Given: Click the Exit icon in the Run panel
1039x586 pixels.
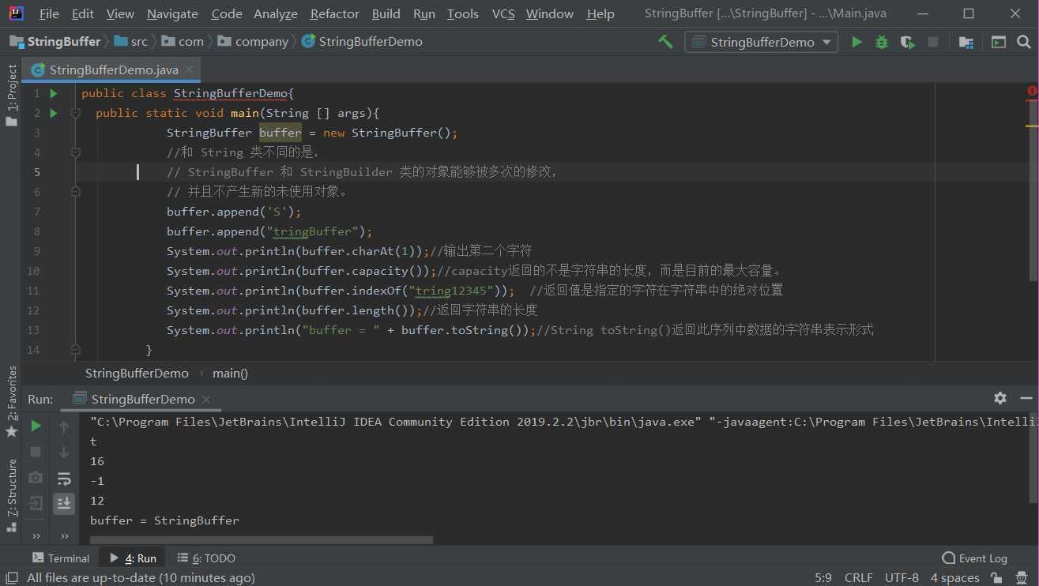Looking at the screenshot, I should click(x=36, y=502).
